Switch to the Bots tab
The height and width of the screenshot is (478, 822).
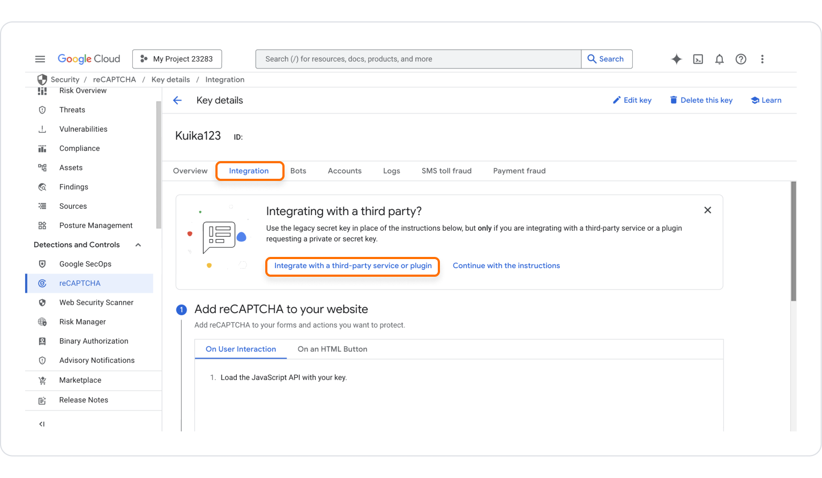click(x=298, y=171)
